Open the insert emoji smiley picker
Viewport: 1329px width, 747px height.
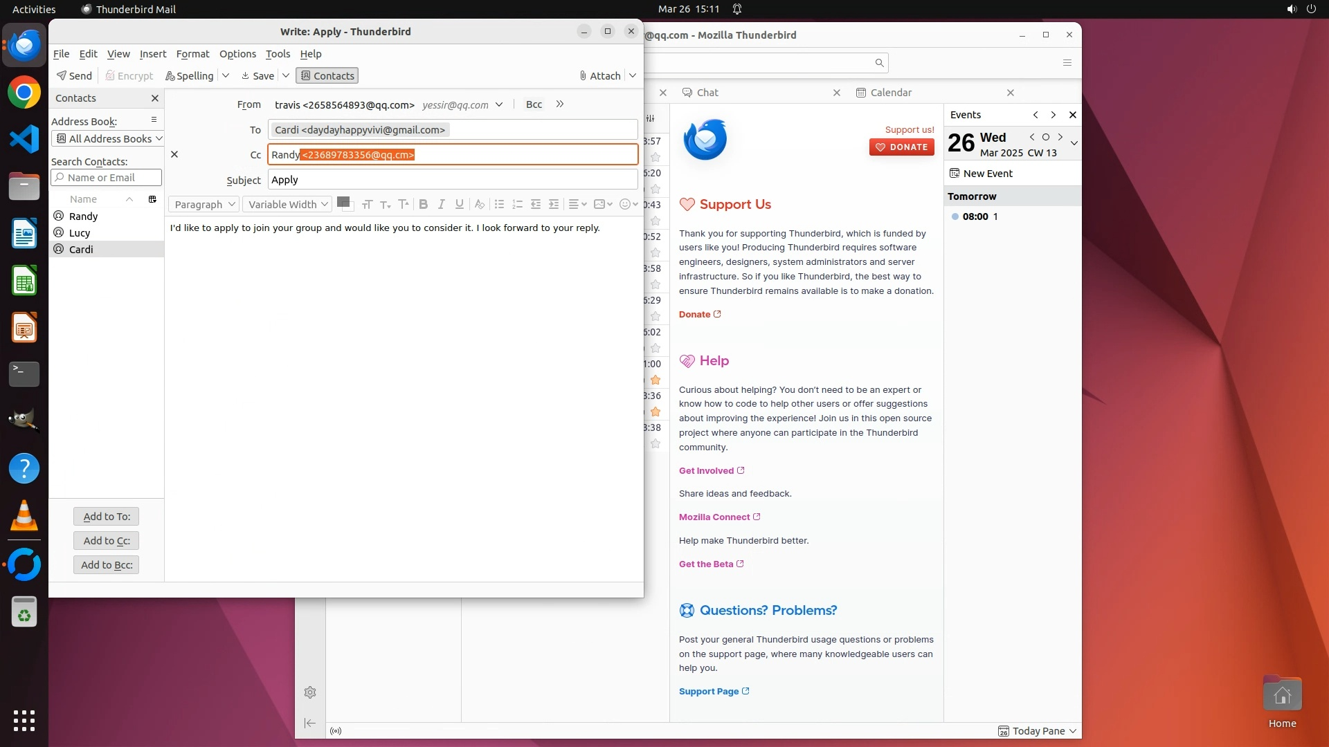pyautogui.click(x=625, y=204)
